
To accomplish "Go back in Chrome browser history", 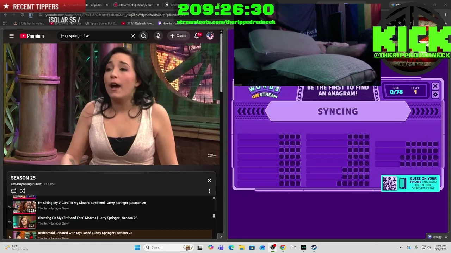I will (5, 15).
